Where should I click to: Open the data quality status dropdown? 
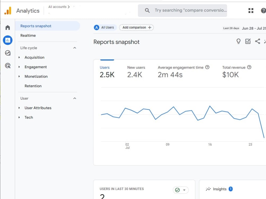tap(181, 190)
